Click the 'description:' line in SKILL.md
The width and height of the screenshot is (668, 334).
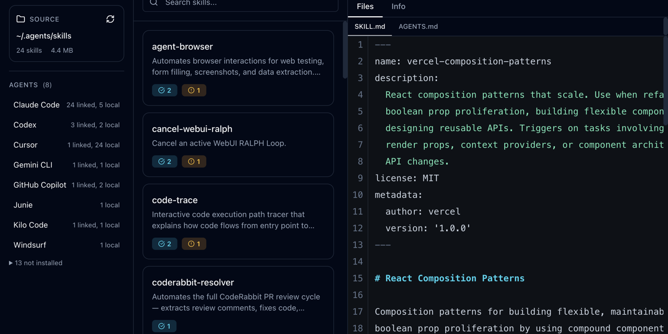(x=407, y=78)
